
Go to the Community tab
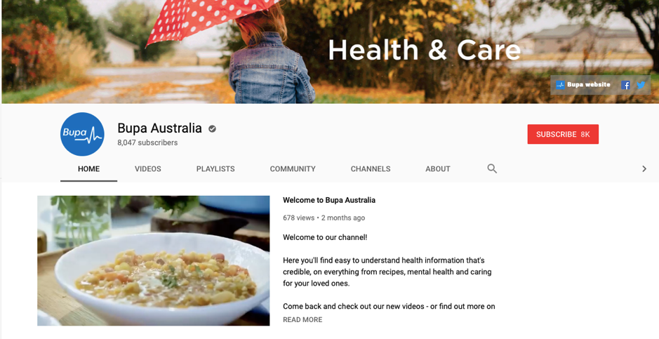[x=293, y=169]
